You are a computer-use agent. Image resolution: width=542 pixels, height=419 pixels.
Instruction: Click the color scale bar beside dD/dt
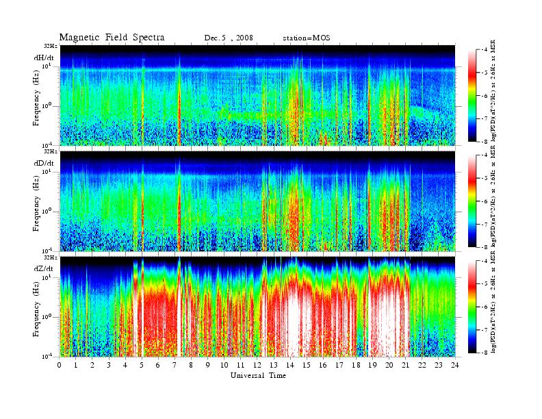[472, 201]
